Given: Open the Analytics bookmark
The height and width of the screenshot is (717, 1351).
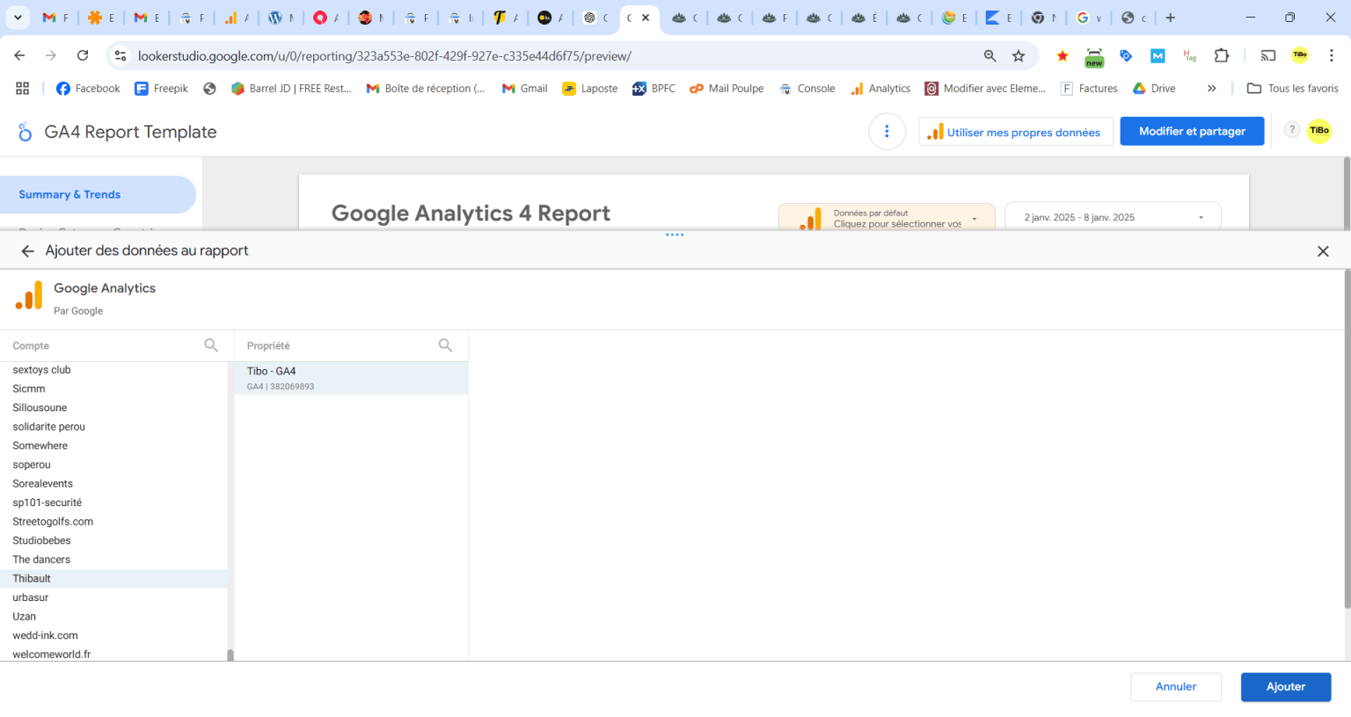Looking at the screenshot, I should click(880, 88).
